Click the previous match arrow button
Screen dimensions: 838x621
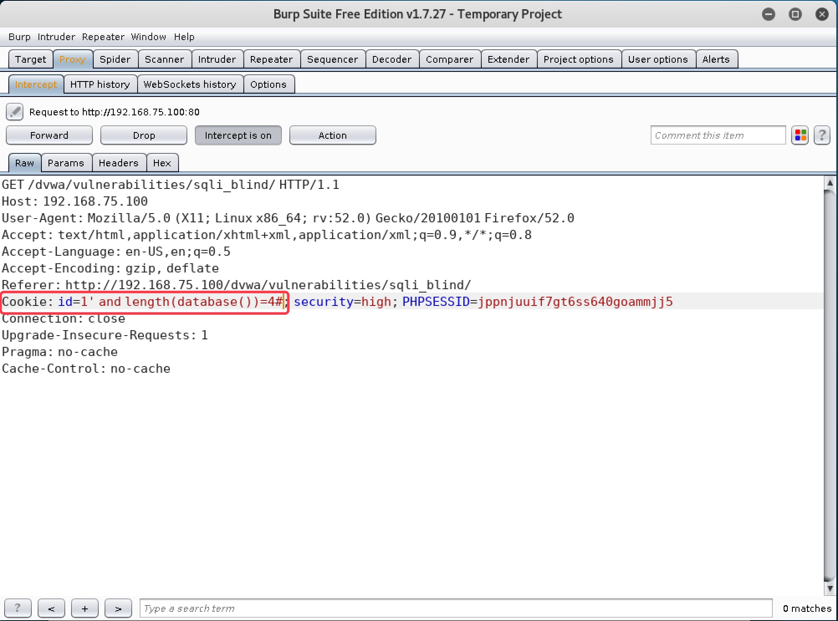pyautogui.click(x=51, y=608)
